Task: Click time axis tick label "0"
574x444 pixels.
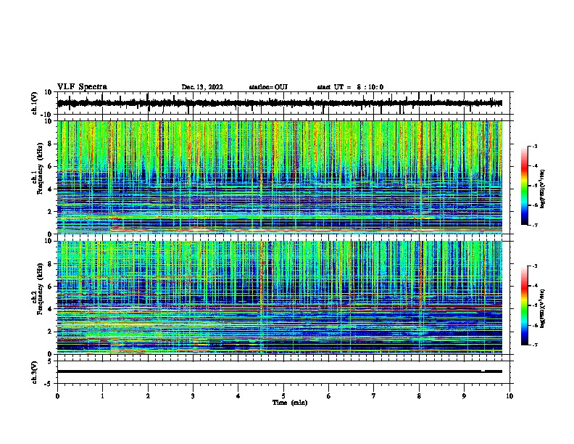Action: (57, 396)
